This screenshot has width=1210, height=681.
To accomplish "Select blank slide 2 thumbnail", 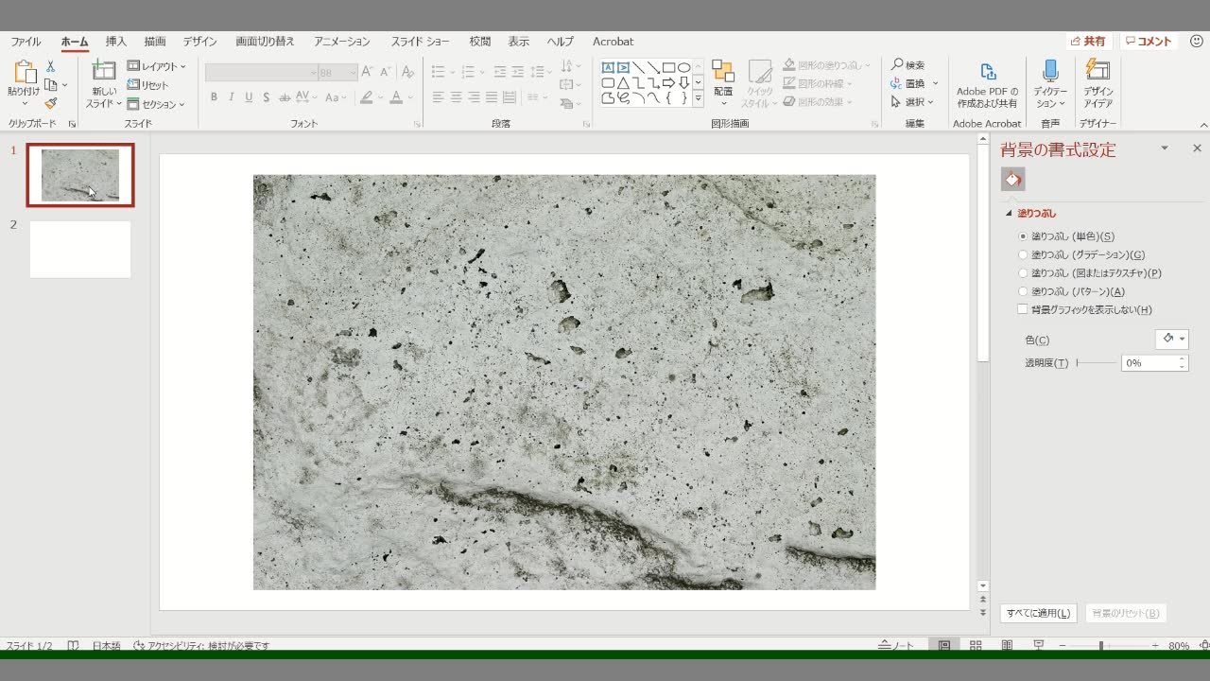I will (x=80, y=250).
